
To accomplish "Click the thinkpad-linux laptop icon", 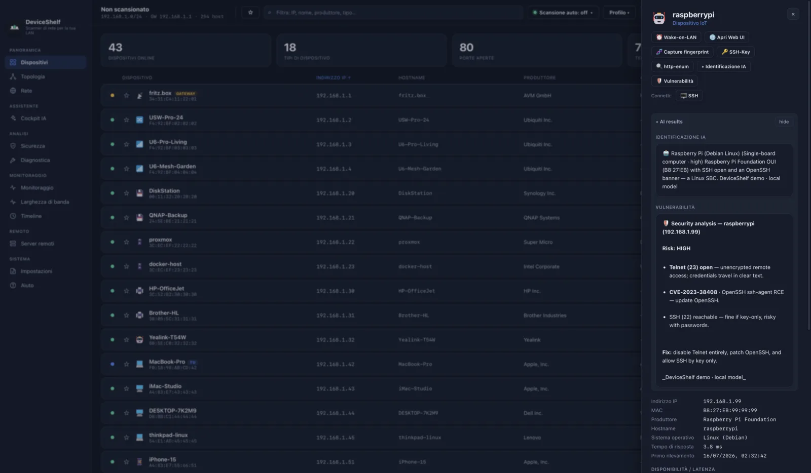I will pos(139,437).
